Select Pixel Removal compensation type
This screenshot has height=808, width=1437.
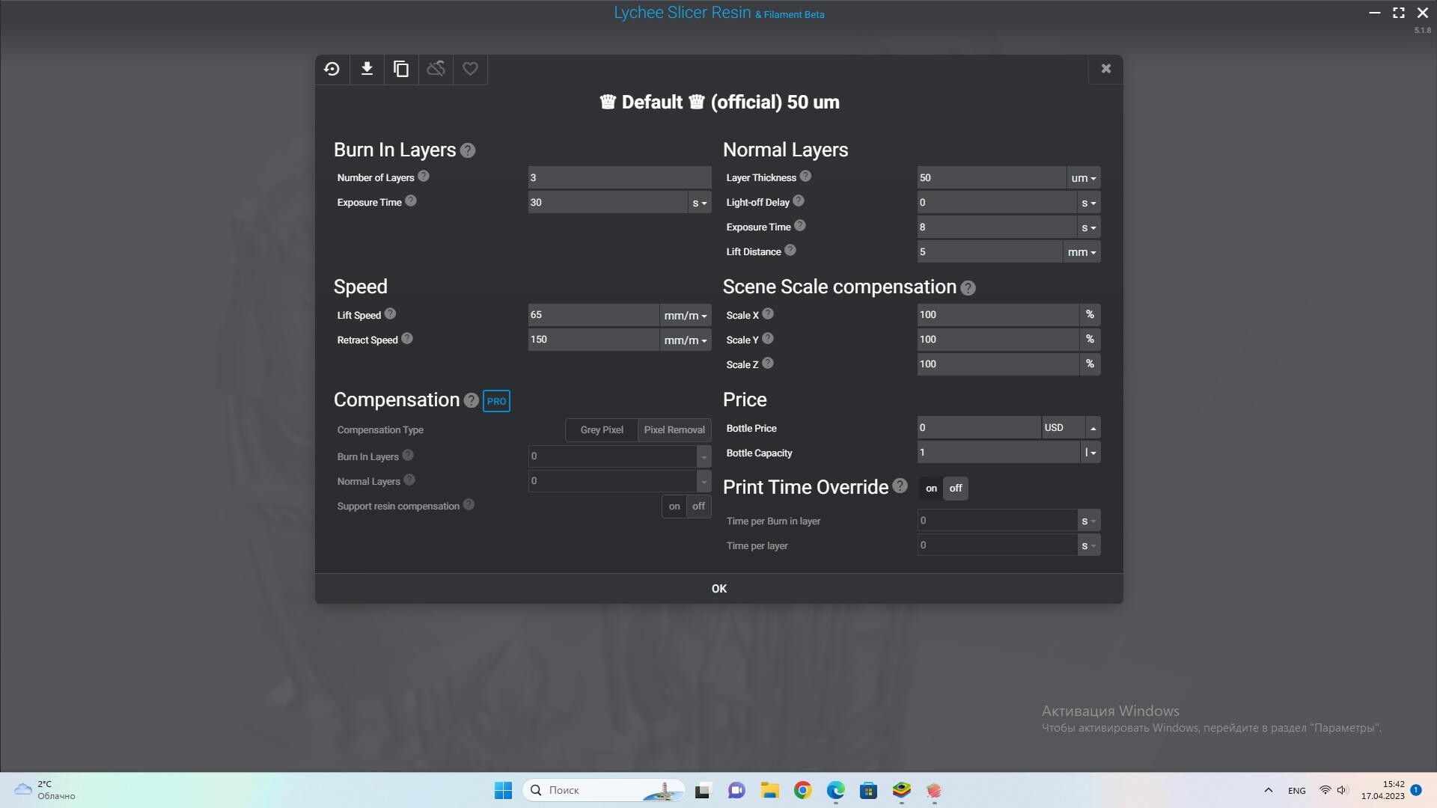[x=674, y=430]
